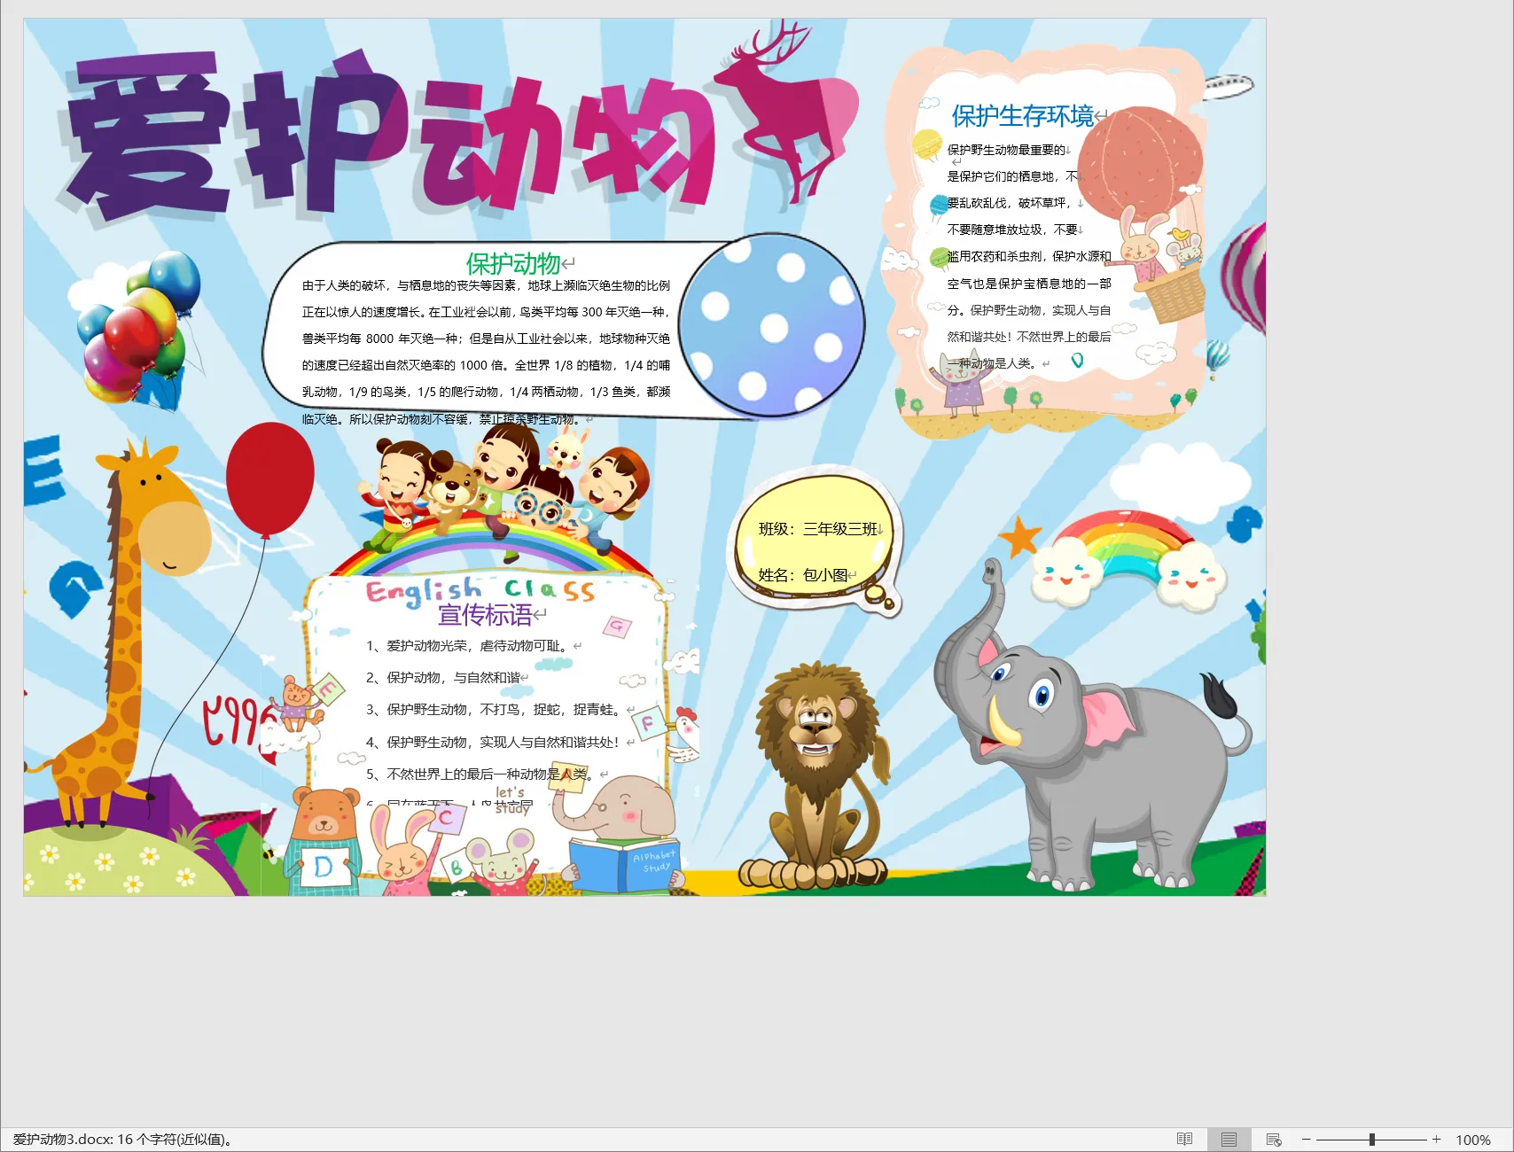Click the line 由于人类的破坏，与栖息地的丧失
The width and height of the screenshot is (1514, 1152).
[x=486, y=285]
